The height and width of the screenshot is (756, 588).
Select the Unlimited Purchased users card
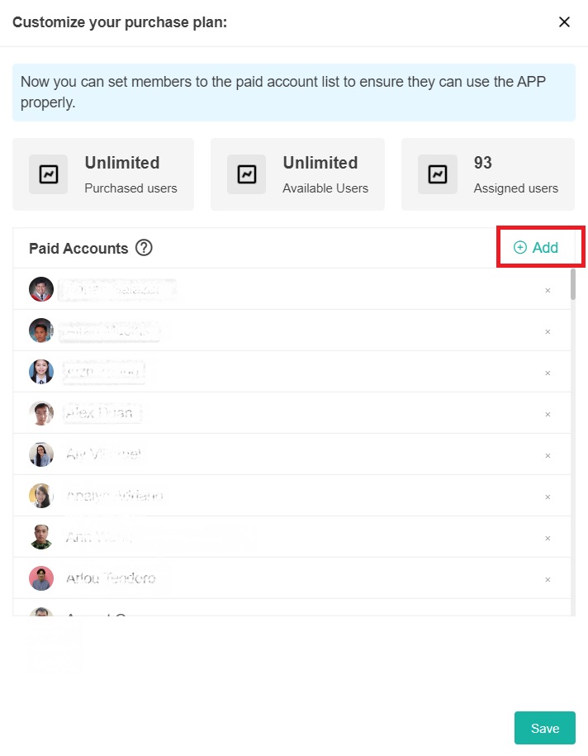(103, 174)
